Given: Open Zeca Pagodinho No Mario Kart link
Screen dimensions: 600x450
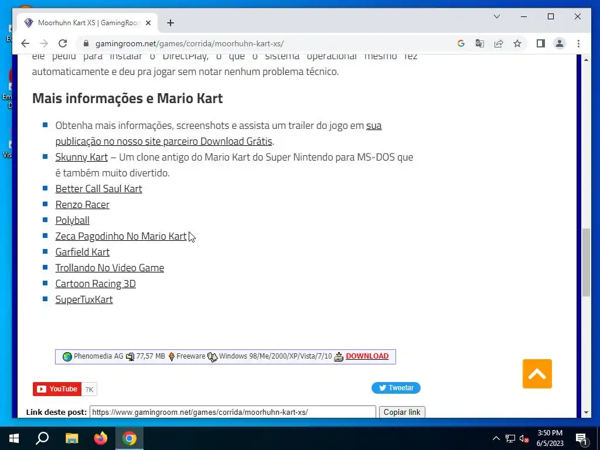Looking at the screenshot, I should [x=121, y=236].
